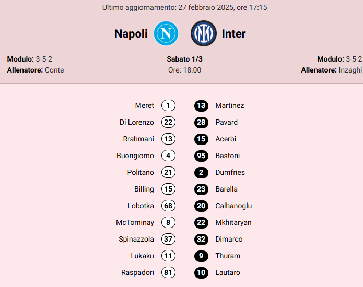Viewport: 363px width, 287px height.
Task: Click the Sabato 1/3 match date
Action: click(184, 59)
